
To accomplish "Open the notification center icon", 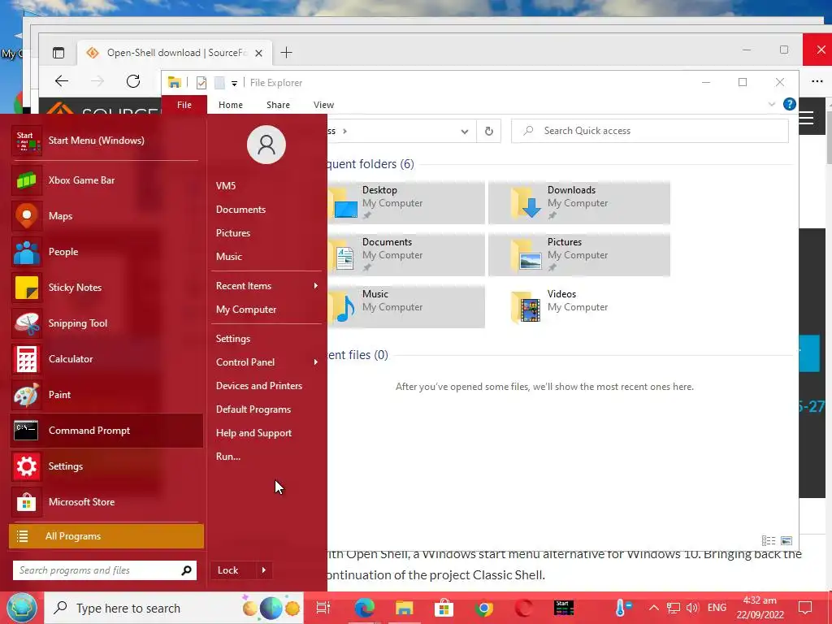I will [805, 608].
